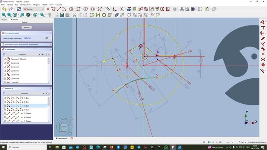Collapse the Элементы panel
Viewport: 267px width, 150px height.
50,88
